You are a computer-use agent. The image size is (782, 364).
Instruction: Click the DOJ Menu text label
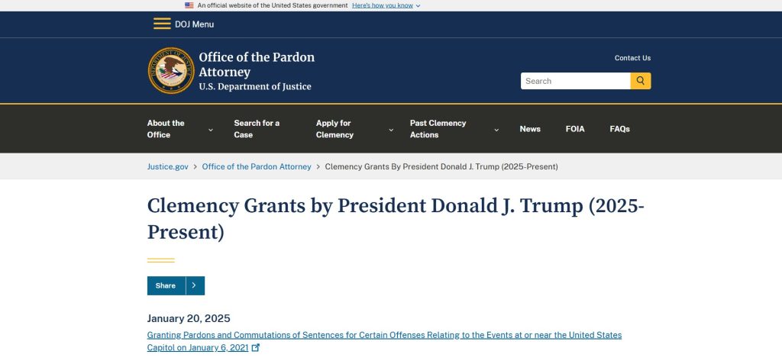coord(194,24)
